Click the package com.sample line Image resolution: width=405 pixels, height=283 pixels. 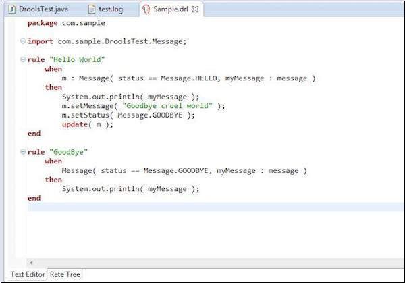tap(66, 23)
